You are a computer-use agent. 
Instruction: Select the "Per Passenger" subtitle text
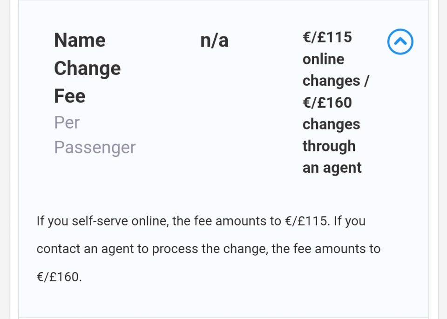click(95, 135)
